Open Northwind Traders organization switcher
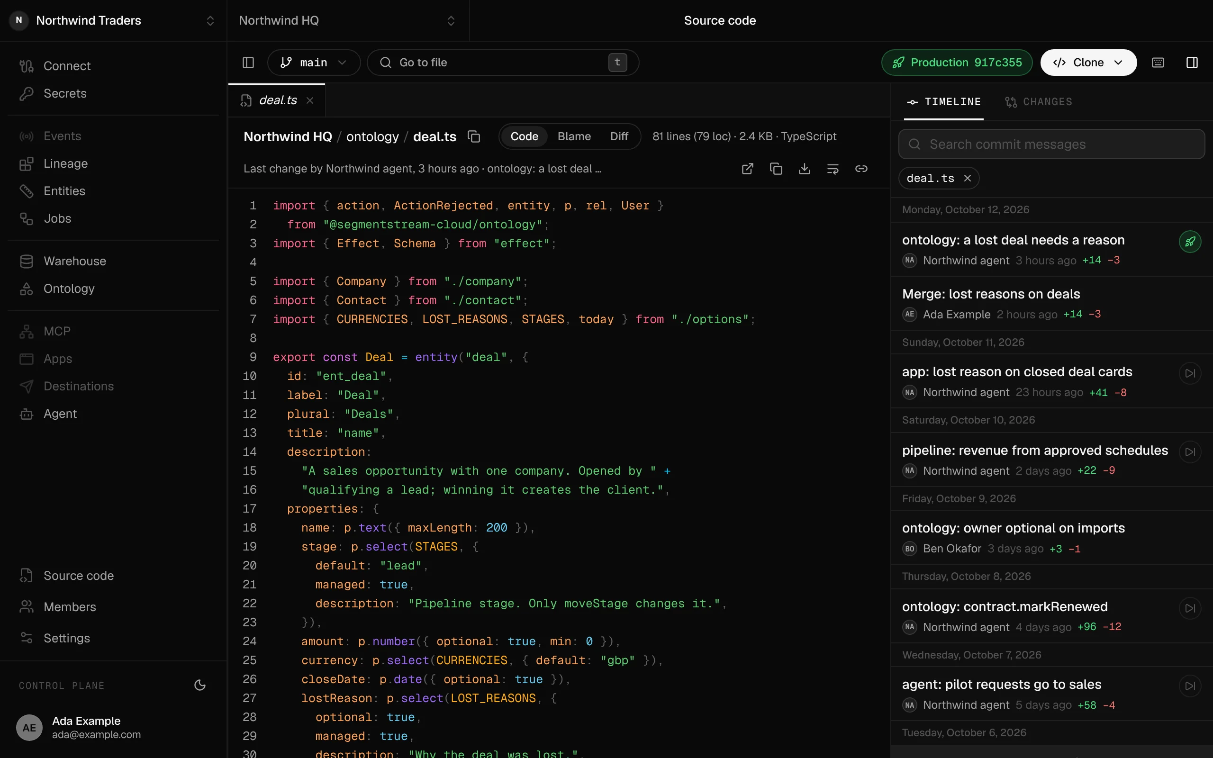Image resolution: width=1213 pixels, height=758 pixels. click(113, 20)
